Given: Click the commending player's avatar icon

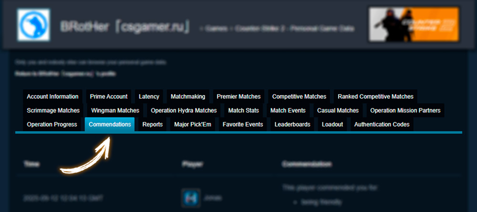Looking at the screenshot, I should pyautogui.click(x=191, y=198).
